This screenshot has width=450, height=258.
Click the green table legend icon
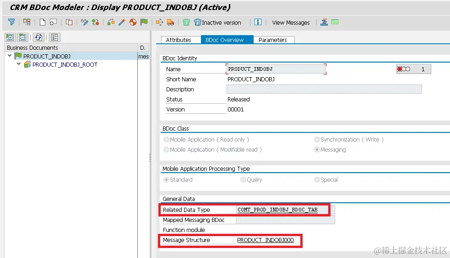click(335, 22)
